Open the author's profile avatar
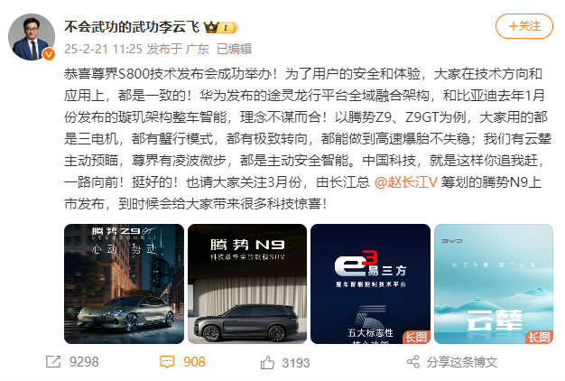565x381 pixels. 32,37
